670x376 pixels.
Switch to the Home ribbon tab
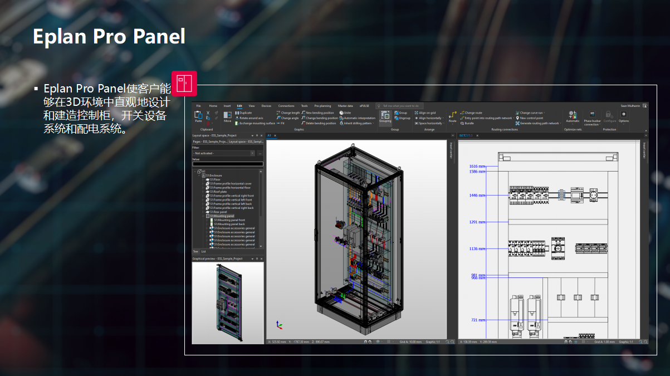click(213, 106)
